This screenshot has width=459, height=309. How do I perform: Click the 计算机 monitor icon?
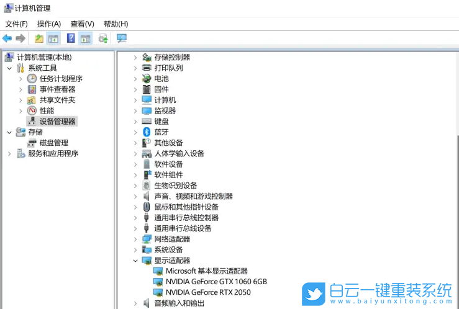(147, 100)
